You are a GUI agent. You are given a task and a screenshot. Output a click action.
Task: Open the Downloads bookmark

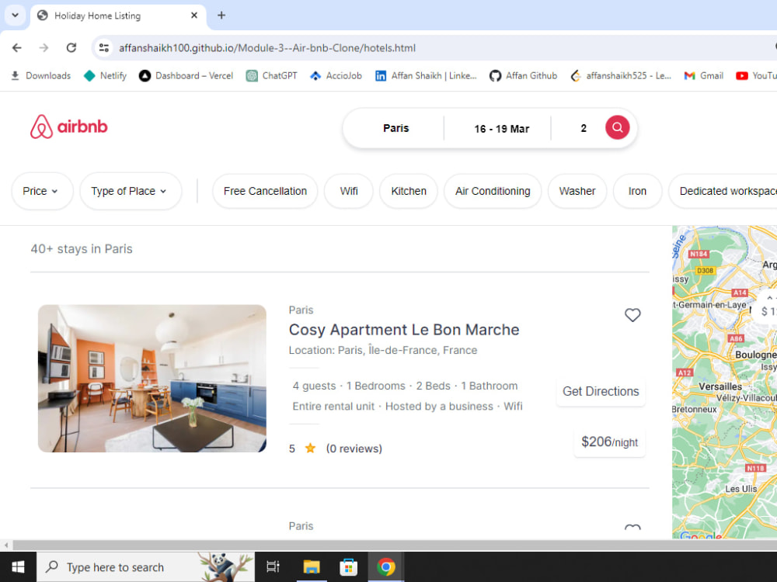[x=40, y=76]
